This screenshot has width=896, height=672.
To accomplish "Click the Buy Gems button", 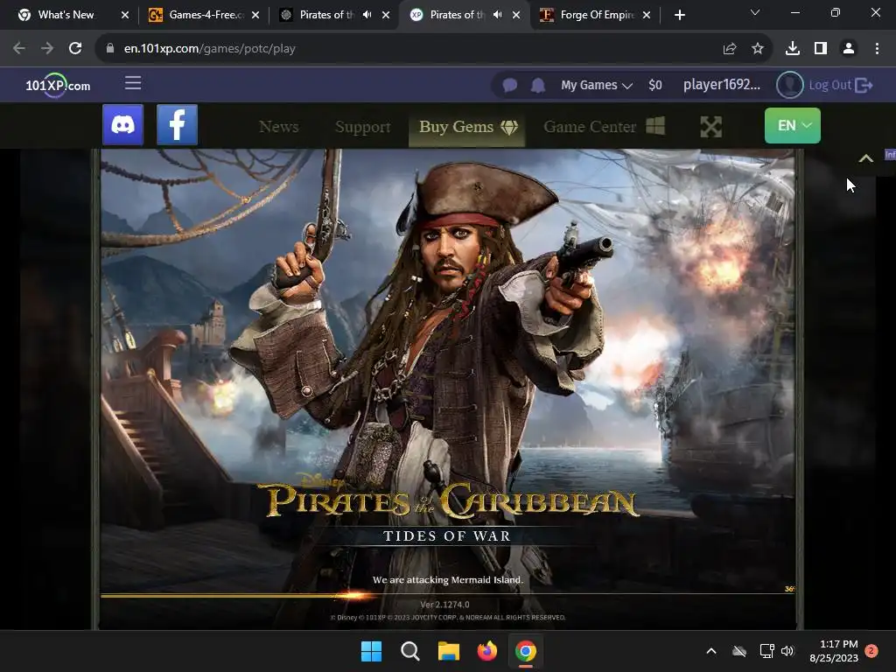I will pyautogui.click(x=467, y=127).
